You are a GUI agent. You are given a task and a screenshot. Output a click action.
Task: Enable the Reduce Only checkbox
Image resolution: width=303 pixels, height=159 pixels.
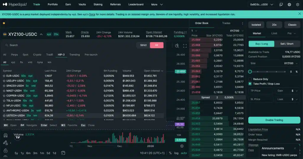[x=250, y=79]
